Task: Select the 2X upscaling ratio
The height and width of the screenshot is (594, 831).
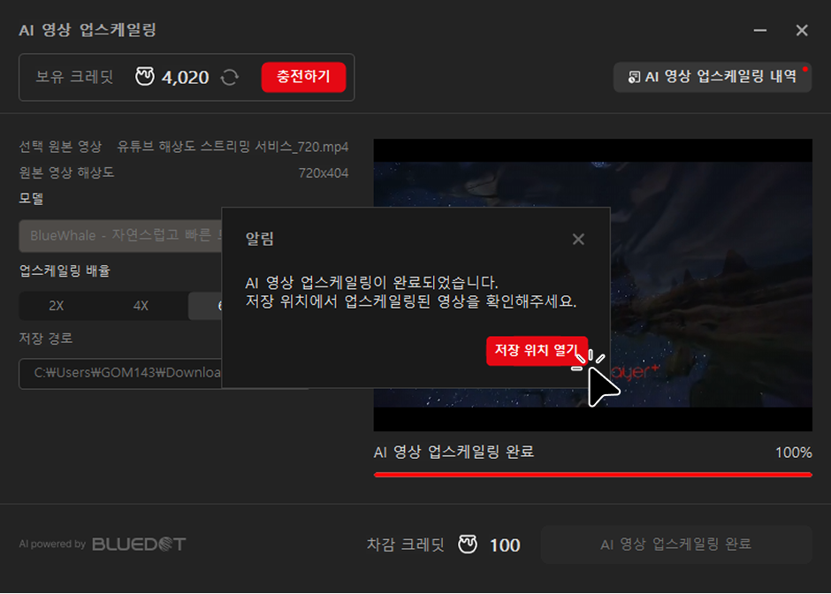Action: (x=57, y=306)
